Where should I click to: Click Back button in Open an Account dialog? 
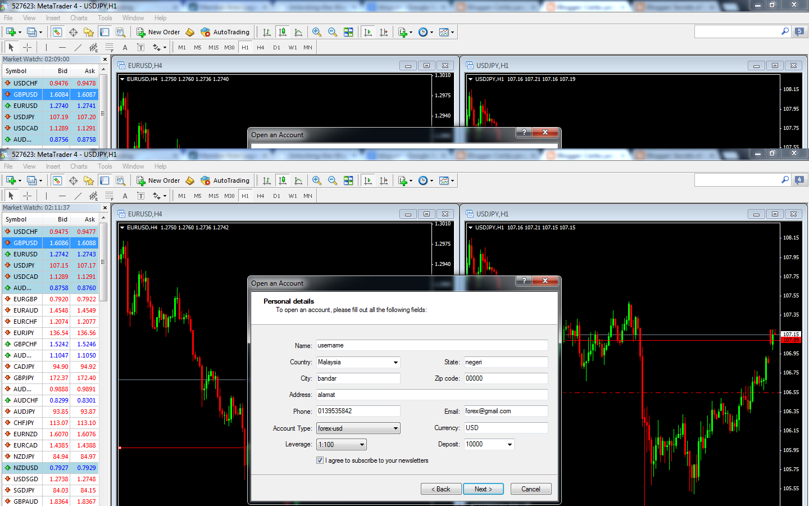pyautogui.click(x=441, y=489)
